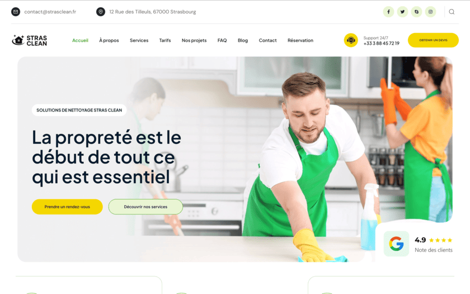Open the FAQ menu link
Screen dimensions: 470x294
[x=222, y=40]
